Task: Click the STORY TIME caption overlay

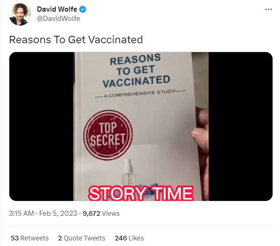Action: (x=141, y=193)
